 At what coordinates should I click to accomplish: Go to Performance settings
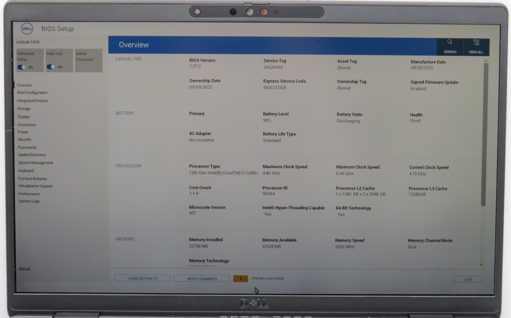tap(29, 194)
